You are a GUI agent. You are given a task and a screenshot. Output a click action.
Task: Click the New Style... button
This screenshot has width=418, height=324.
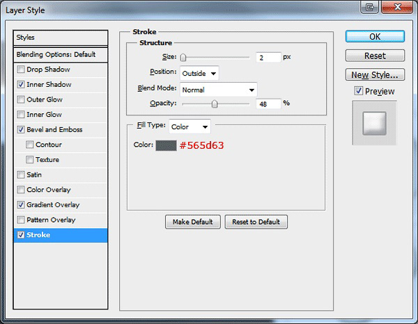(375, 75)
